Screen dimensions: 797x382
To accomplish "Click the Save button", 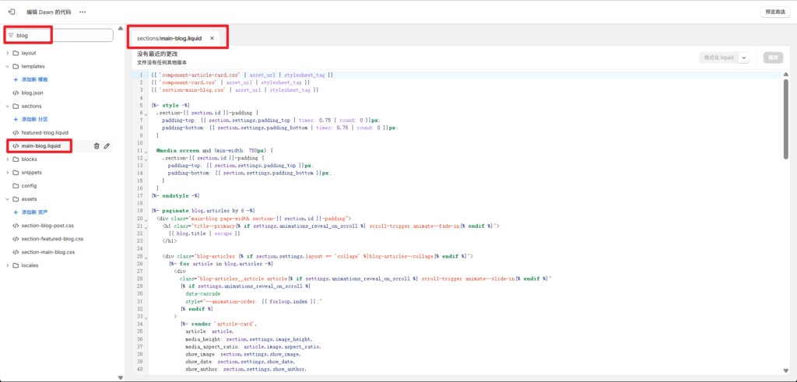I will (x=773, y=58).
